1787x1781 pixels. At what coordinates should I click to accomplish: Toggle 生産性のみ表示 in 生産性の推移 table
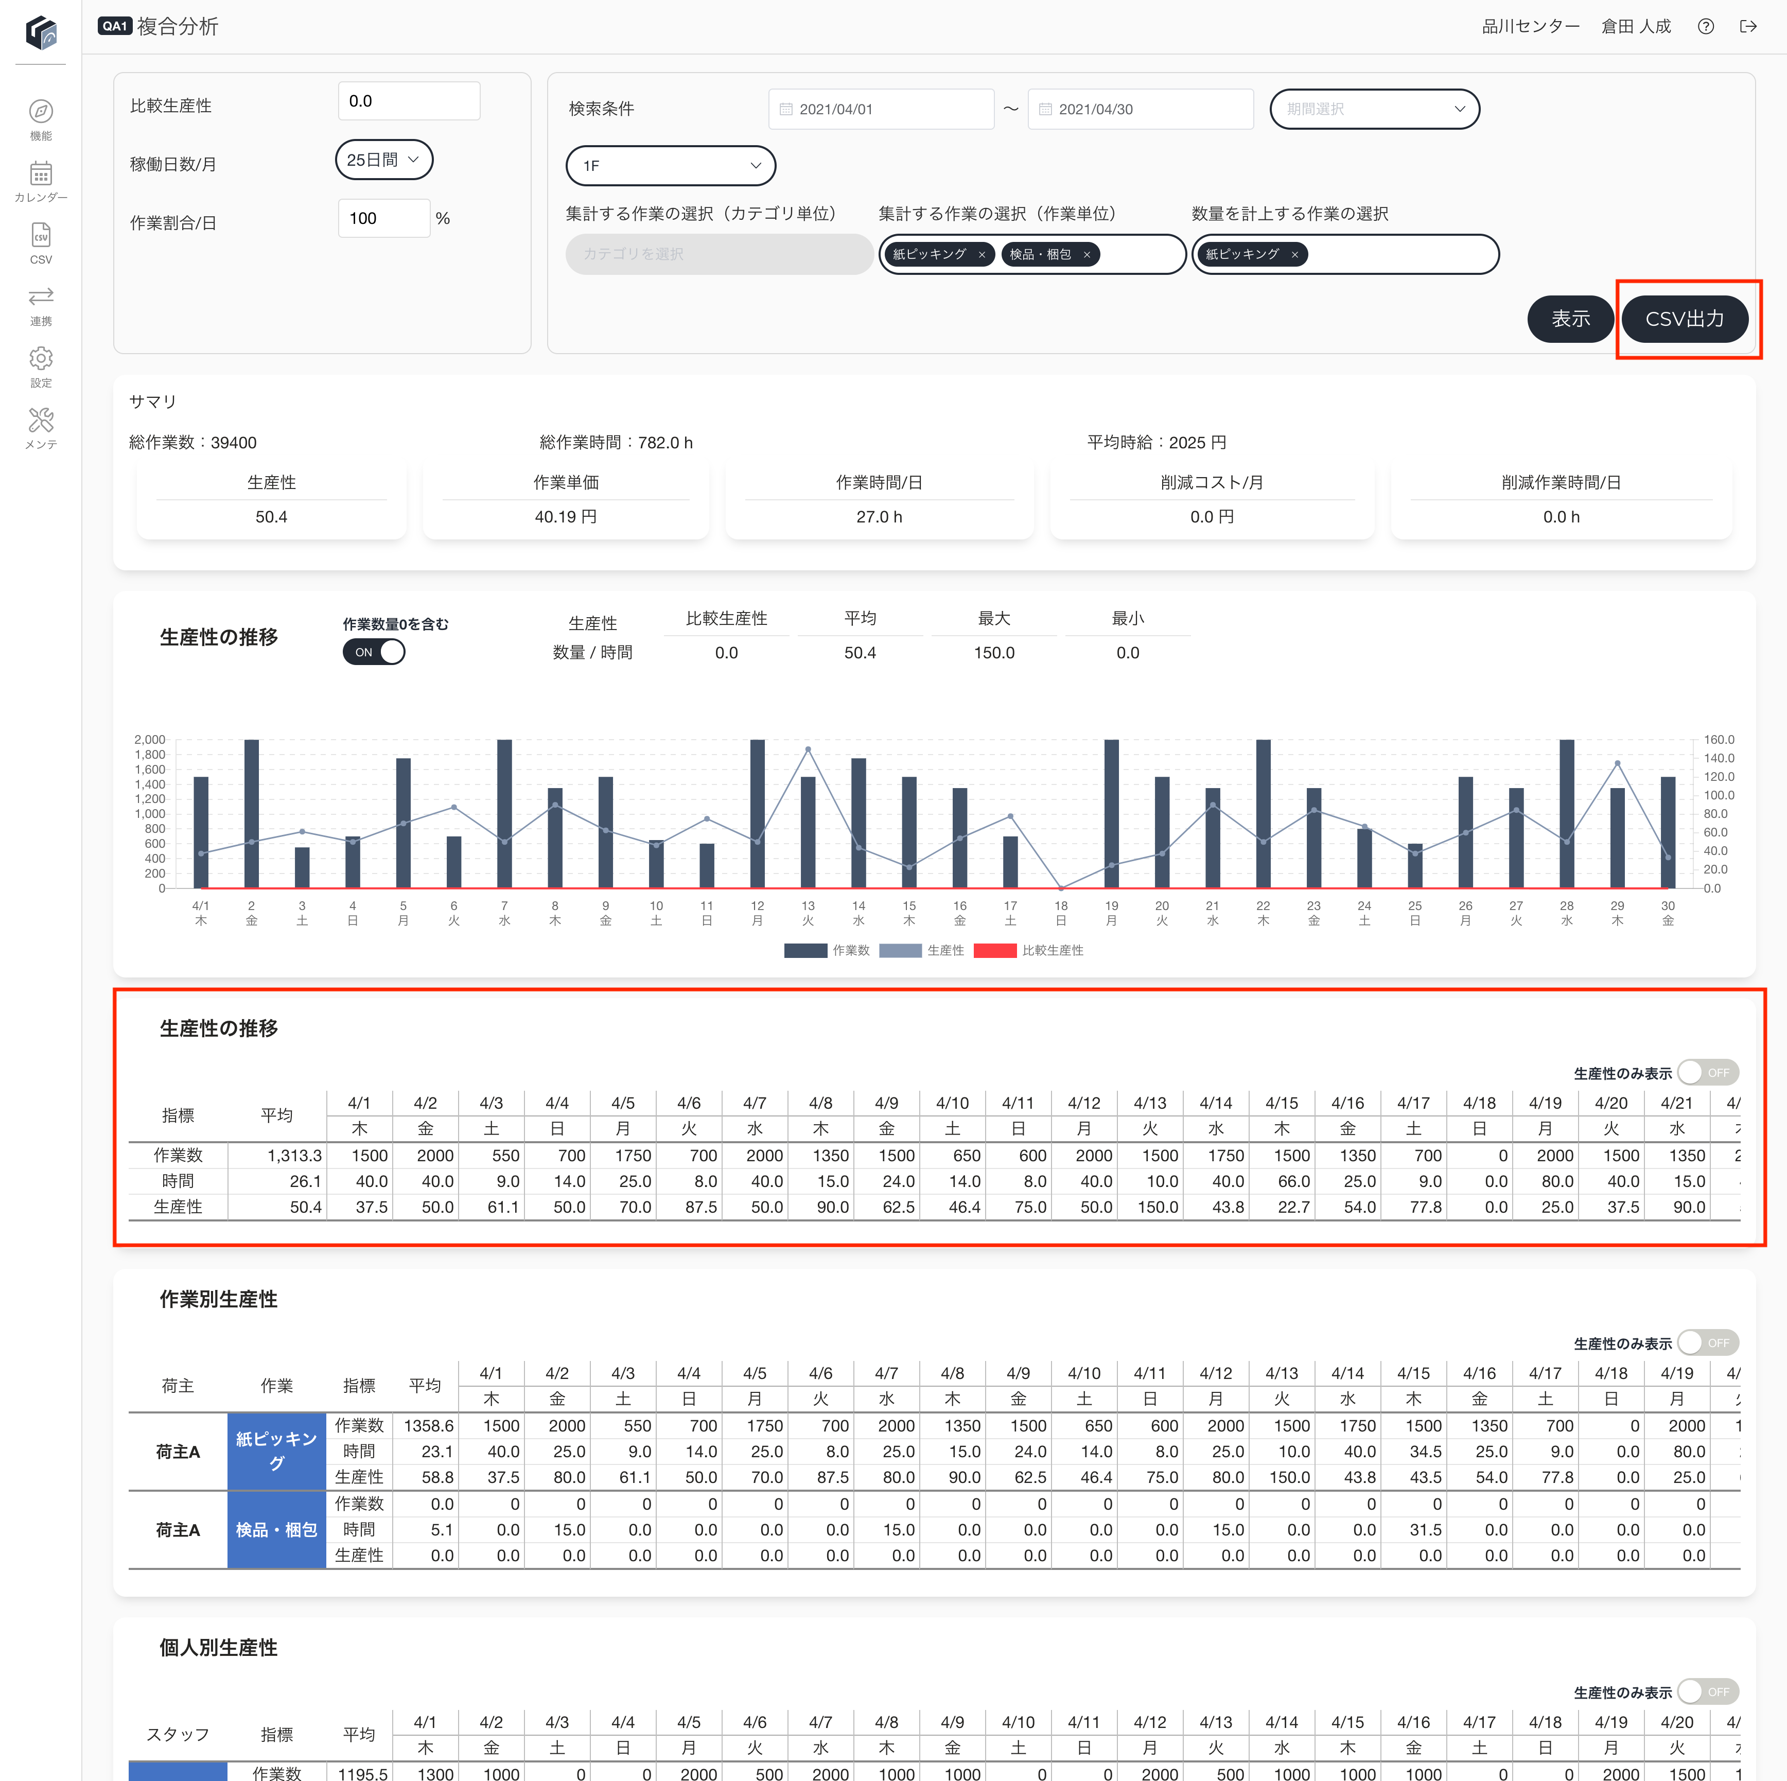point(1708,1072)
